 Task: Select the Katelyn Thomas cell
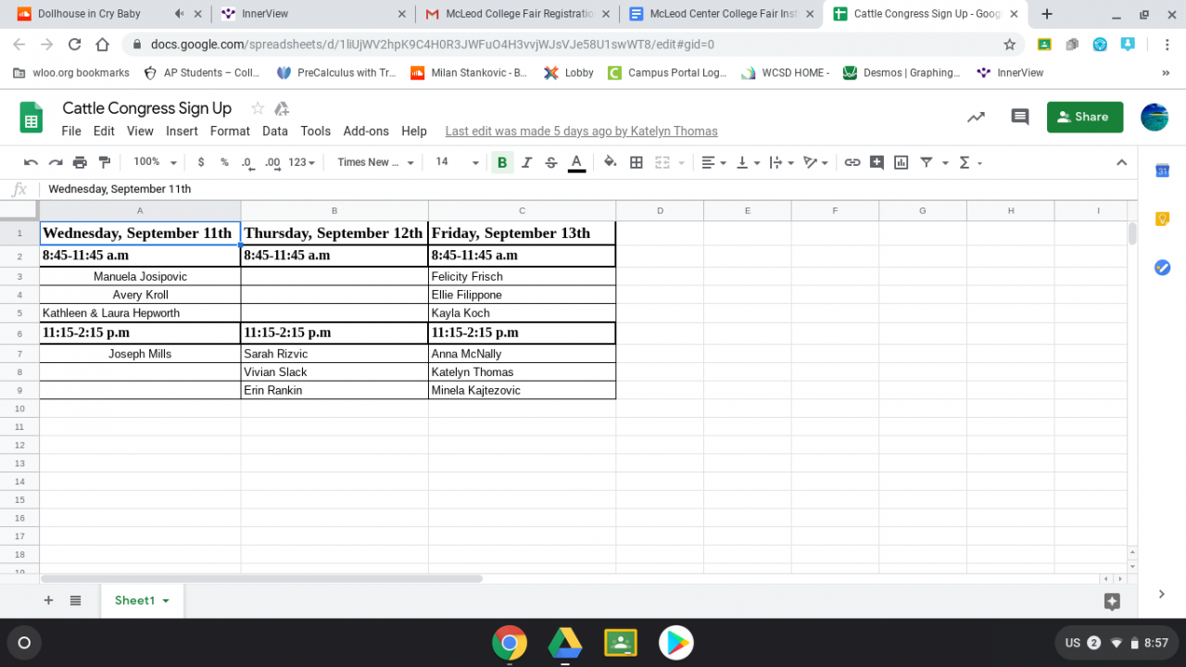[x=522, y=372]
